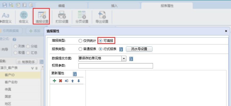Click info icon right of 制表助手 button
This screenshot has height=106, width=231.
click(42, 62)
